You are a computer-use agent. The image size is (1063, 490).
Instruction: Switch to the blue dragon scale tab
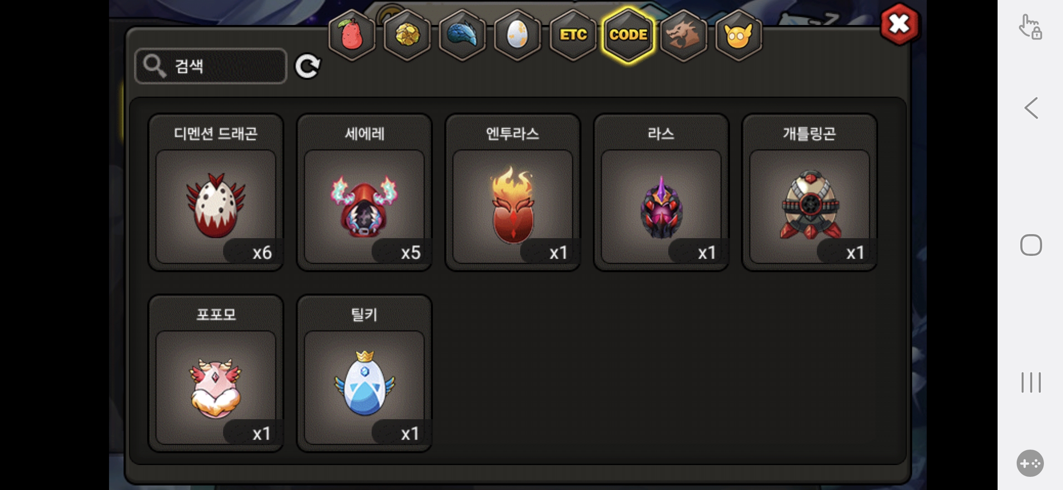pyautogui.click(x=462, y=35)
